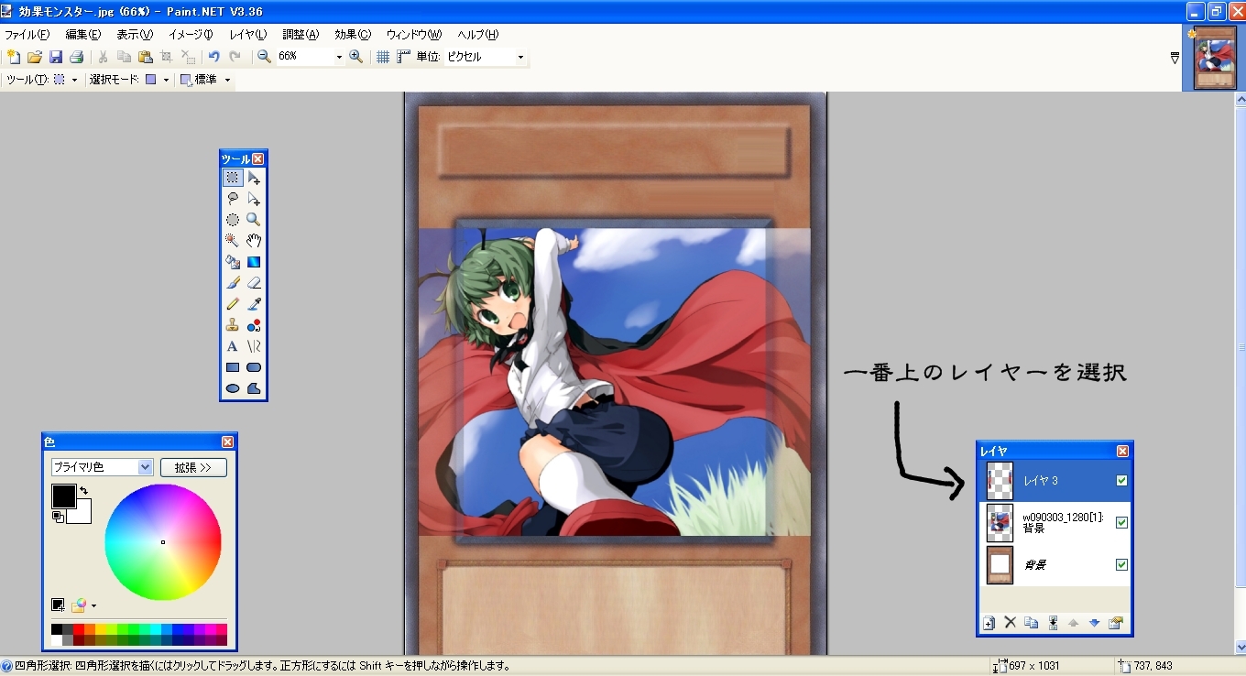Click the 拡張 >> button in Colors window
This screenshot has width=1246, height=676.
click(193, 467)
